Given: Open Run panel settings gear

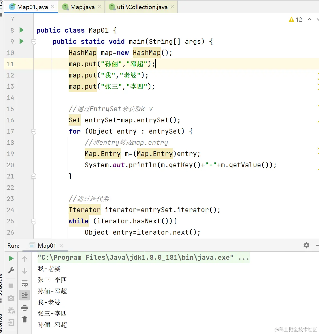Looking at the screenshot, I should [x=306, y=245].
